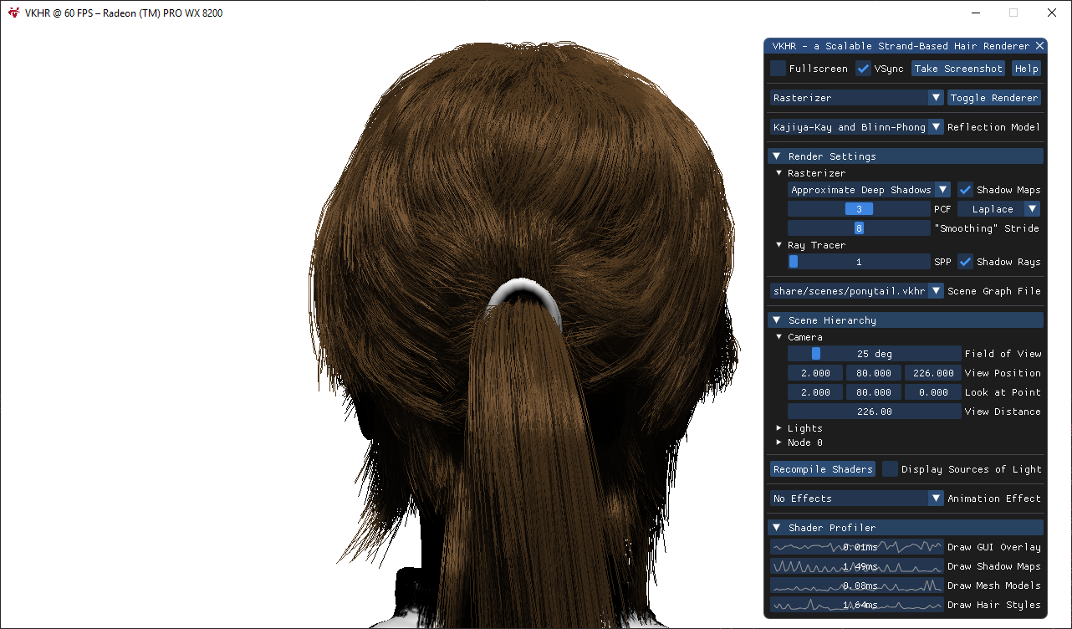Open the Animation Effect dropdown
The height and width of the screenshot is (629, 1072).
pyautogui.click(x=857, y=499)
